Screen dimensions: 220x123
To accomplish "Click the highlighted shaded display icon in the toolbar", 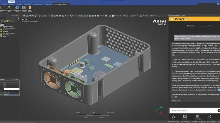I will [x=30, y=16].
